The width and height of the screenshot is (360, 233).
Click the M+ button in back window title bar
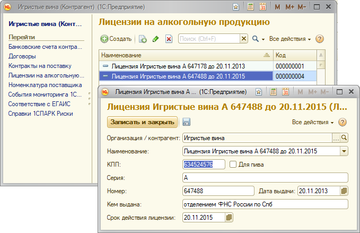pos(289,7)
